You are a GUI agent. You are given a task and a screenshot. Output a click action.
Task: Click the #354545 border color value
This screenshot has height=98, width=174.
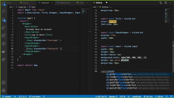125,60
